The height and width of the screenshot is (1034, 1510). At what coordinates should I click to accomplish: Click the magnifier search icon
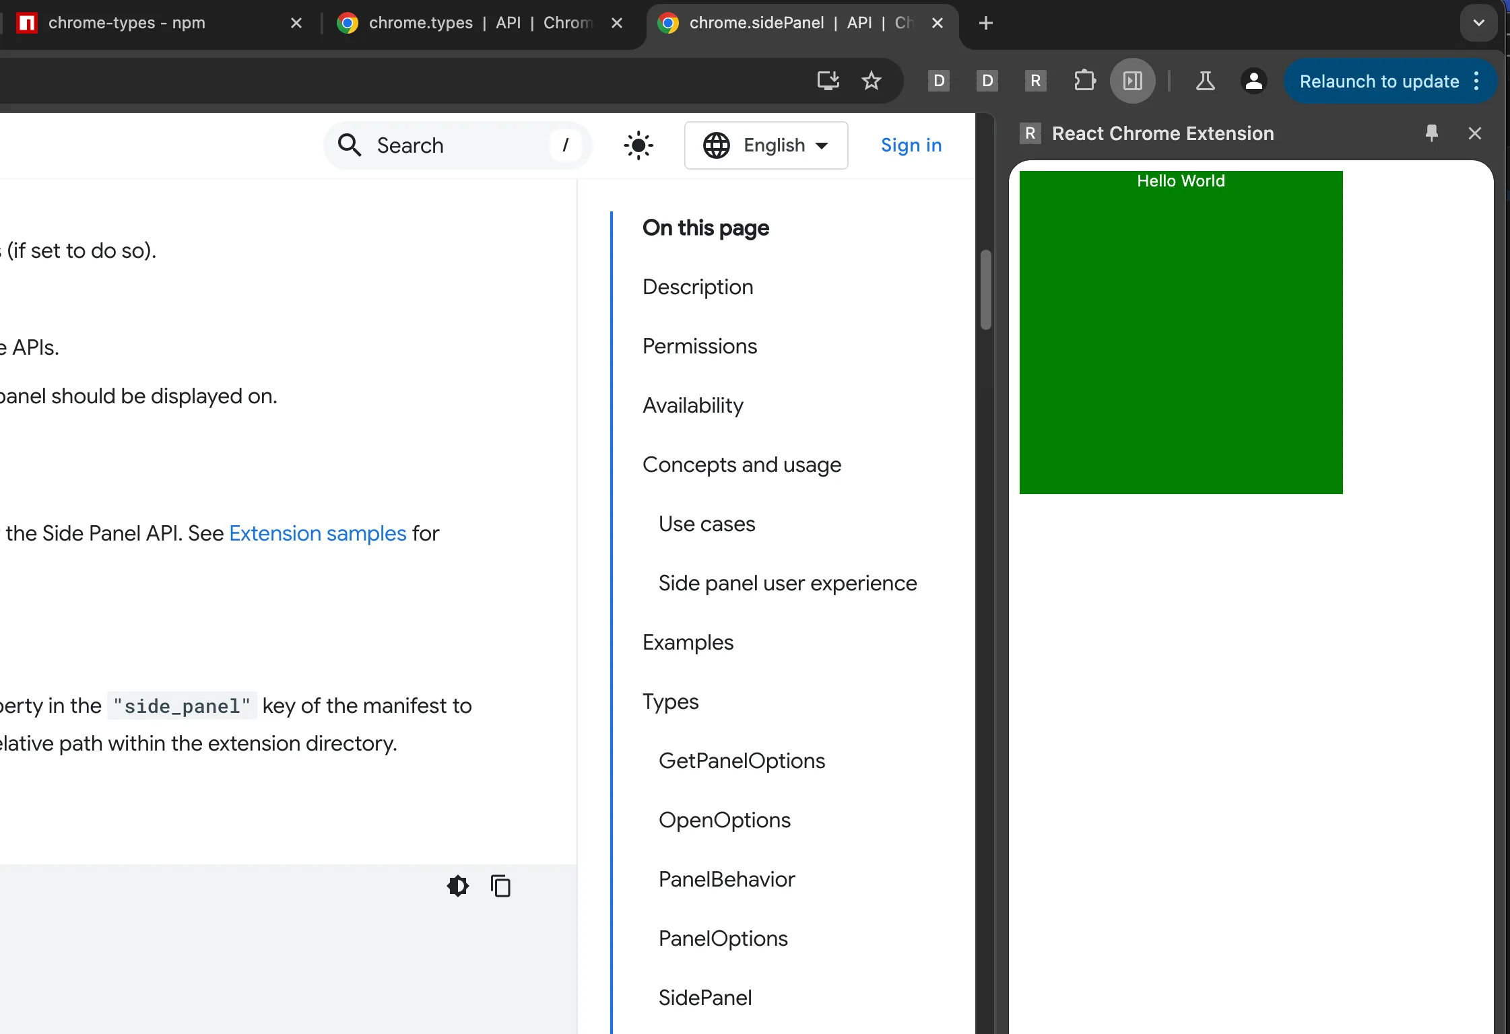point(350,145)
